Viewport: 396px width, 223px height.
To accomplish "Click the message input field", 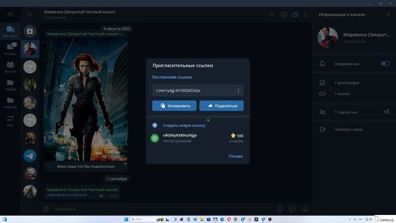I will pos(161,209).
